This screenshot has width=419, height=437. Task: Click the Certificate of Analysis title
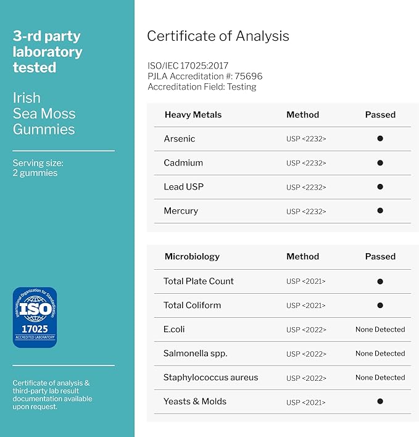218,36
